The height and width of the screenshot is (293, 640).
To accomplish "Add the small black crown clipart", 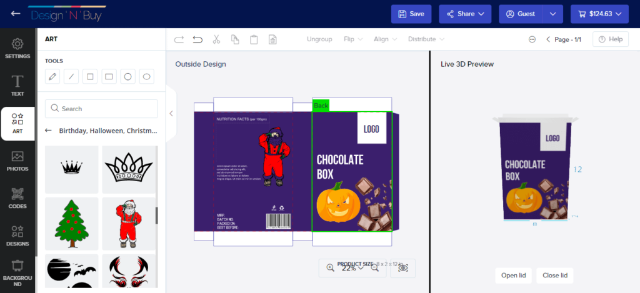I will 71,169.
